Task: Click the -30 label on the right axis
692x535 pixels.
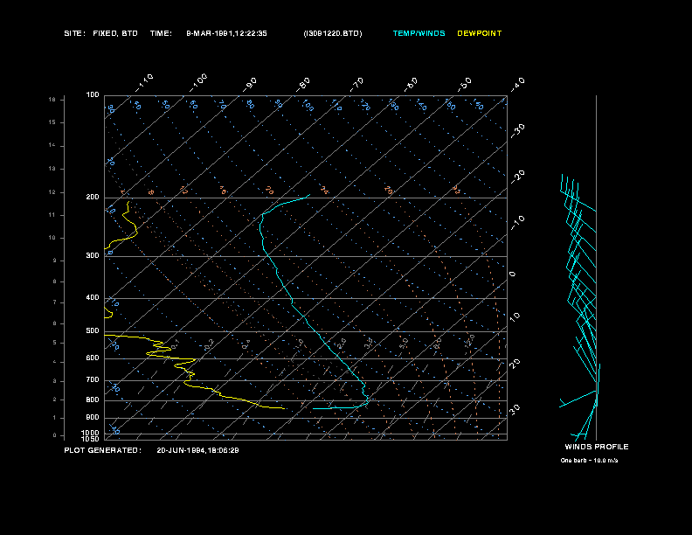Action: click(x=517, y=130)
